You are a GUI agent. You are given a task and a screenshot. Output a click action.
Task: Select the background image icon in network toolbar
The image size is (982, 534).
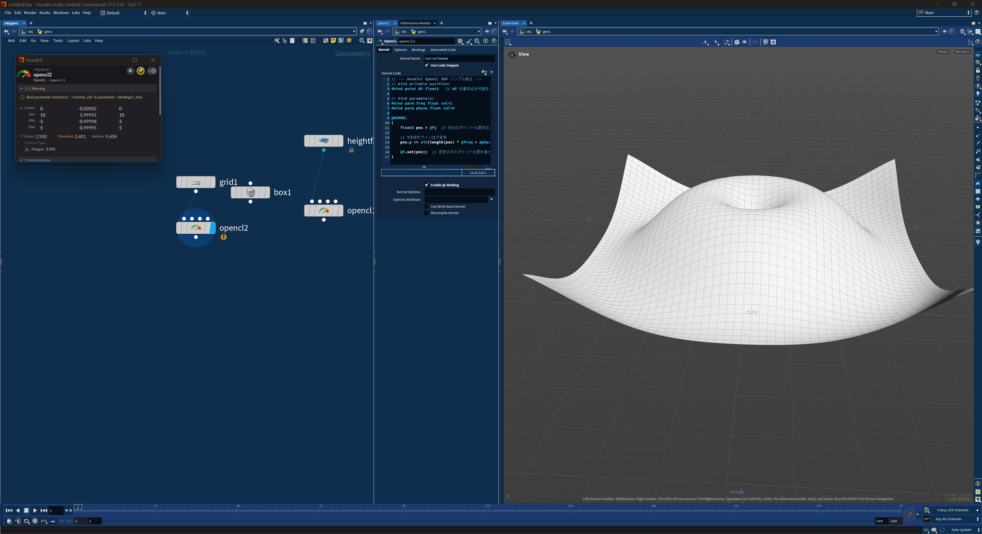coord(342,41)
